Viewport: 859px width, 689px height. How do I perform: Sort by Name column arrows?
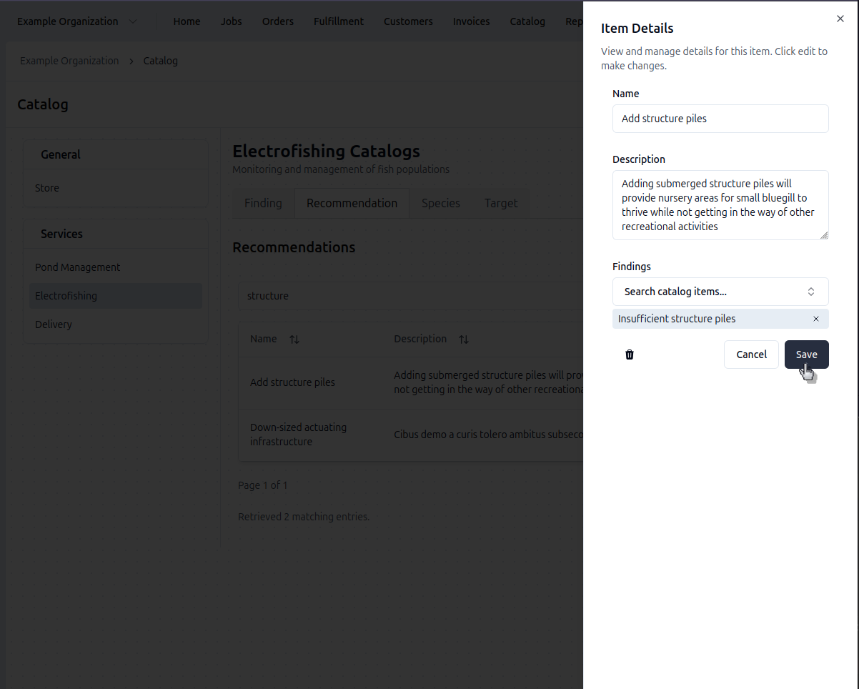click(294, 339)
